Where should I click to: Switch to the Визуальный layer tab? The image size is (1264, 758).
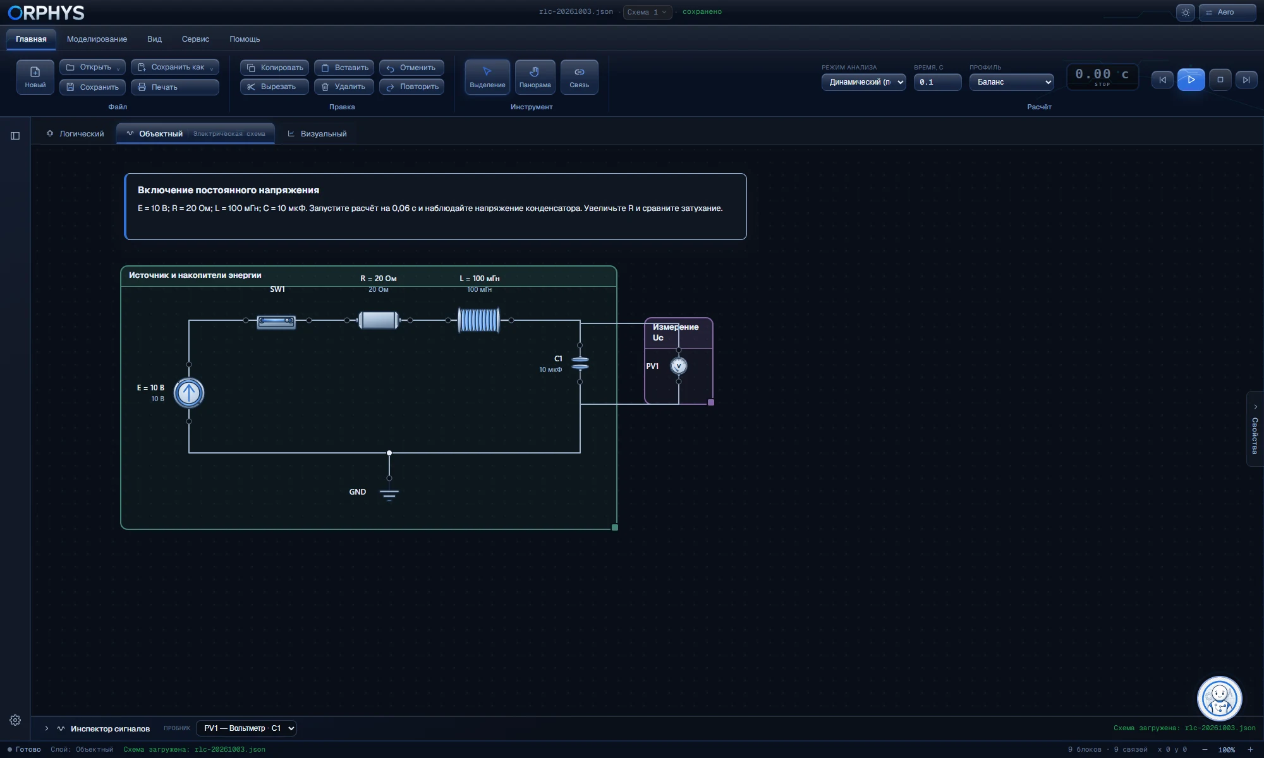(x=317, y=134)
